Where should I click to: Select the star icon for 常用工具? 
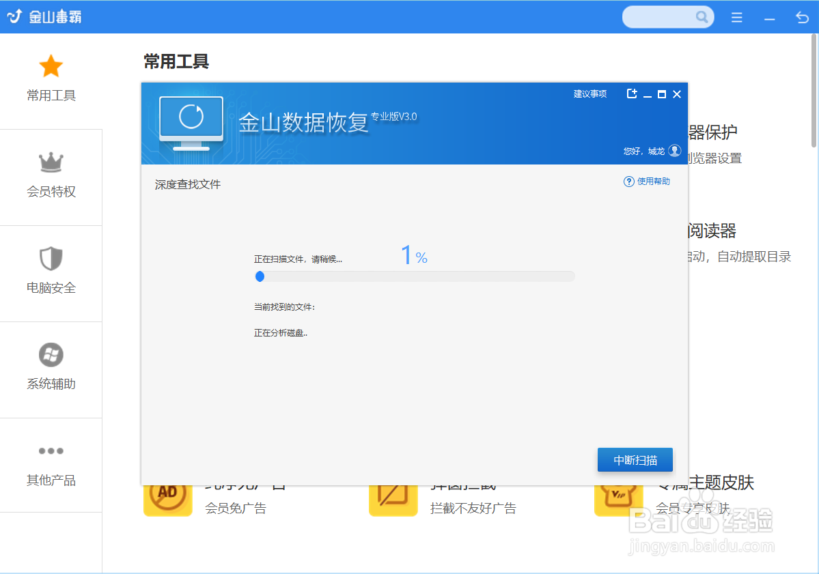51,66
